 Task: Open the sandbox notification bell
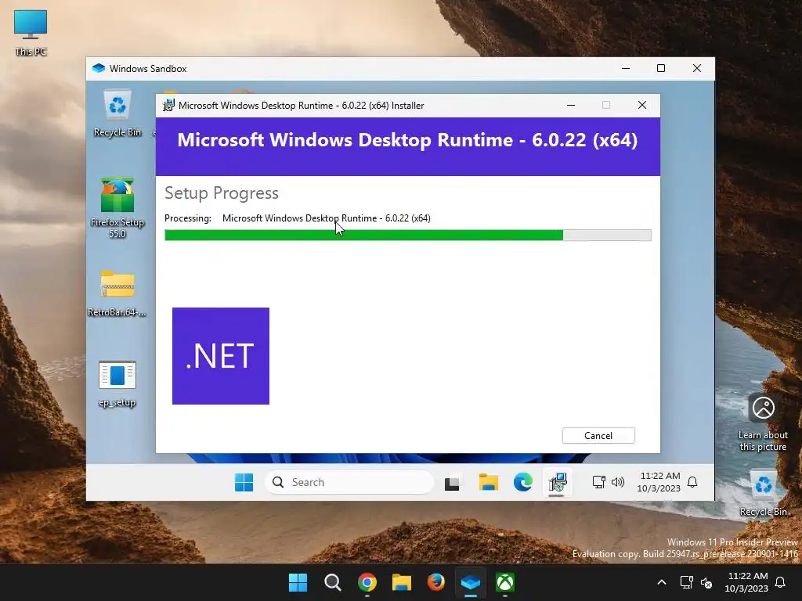click(692, 482)
